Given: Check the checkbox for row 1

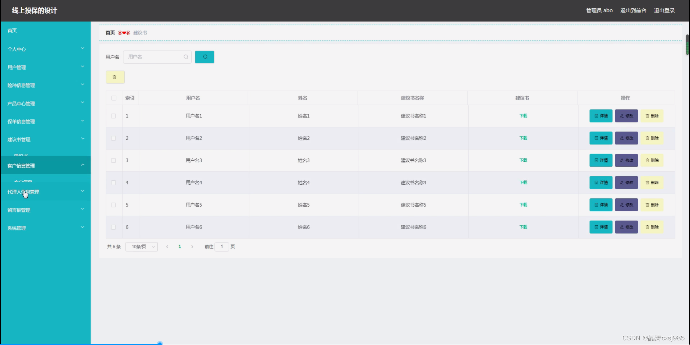Looking at the screenshot, I should 114,116.
